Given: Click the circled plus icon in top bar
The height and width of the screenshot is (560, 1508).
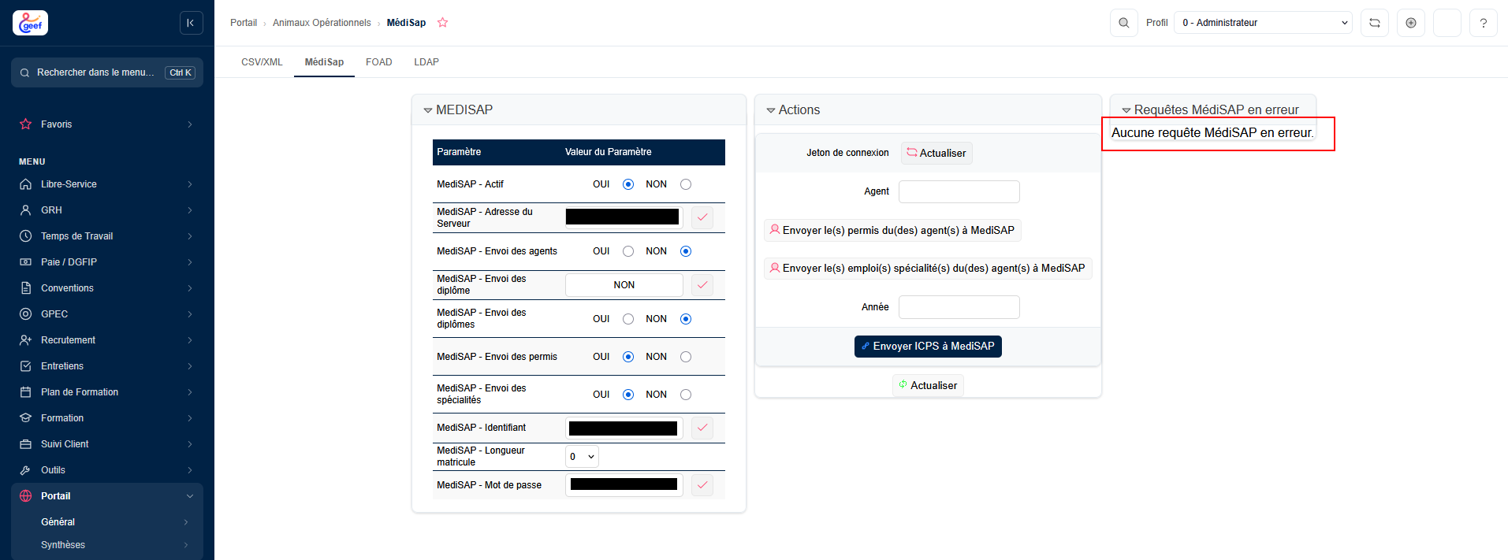Looking at the screenshot, I should pos(1411,23).
